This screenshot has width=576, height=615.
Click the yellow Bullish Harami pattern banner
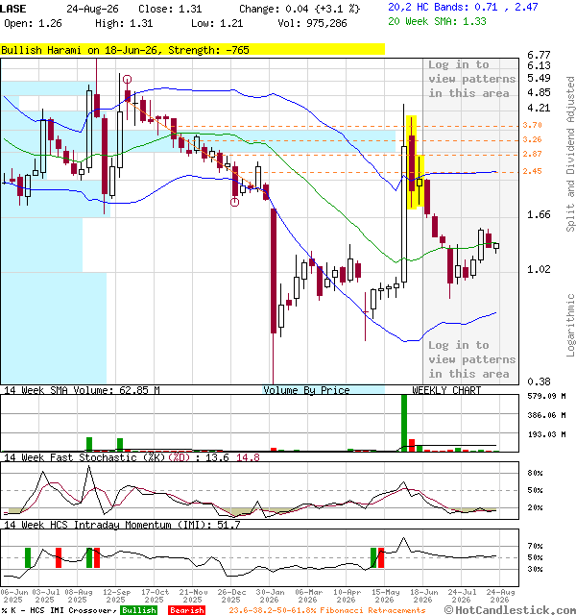point(192,50)
